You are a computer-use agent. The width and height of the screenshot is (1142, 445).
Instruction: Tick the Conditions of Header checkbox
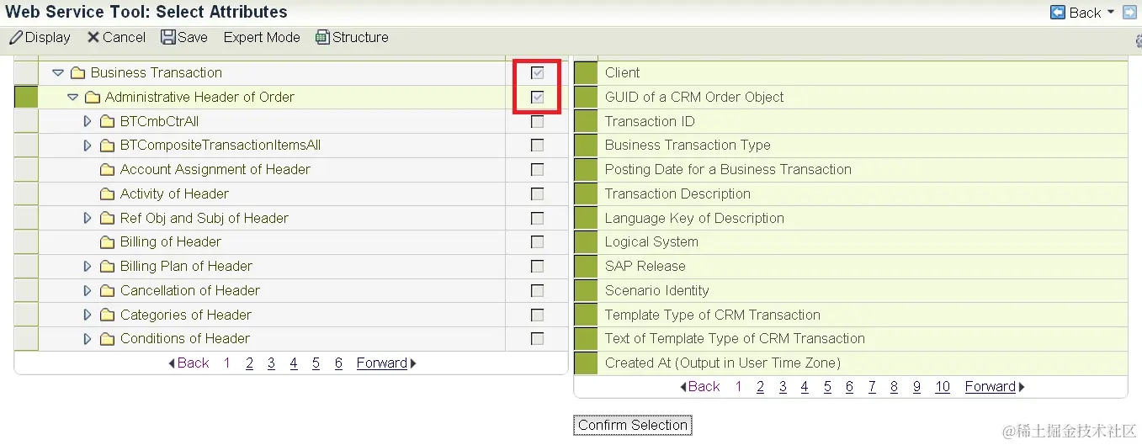537,339
